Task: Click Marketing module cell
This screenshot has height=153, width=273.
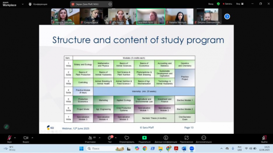Action: (103, 100)
